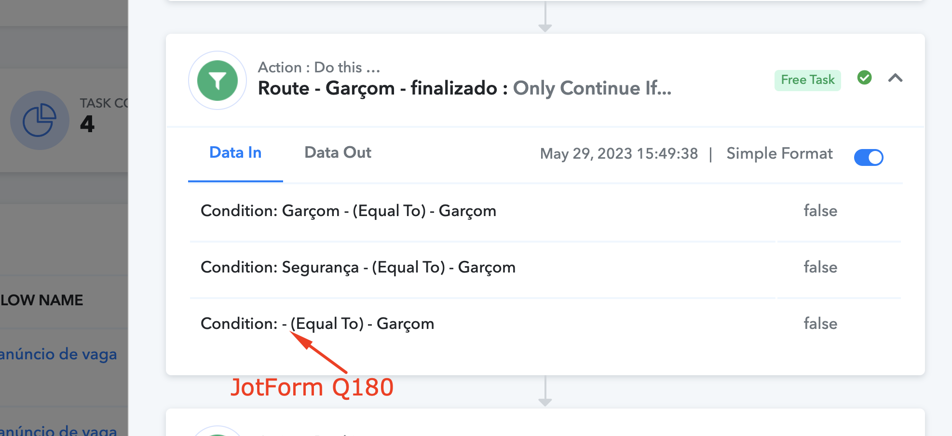
Task: Click the green success checkmark icon
Action: 864,77
